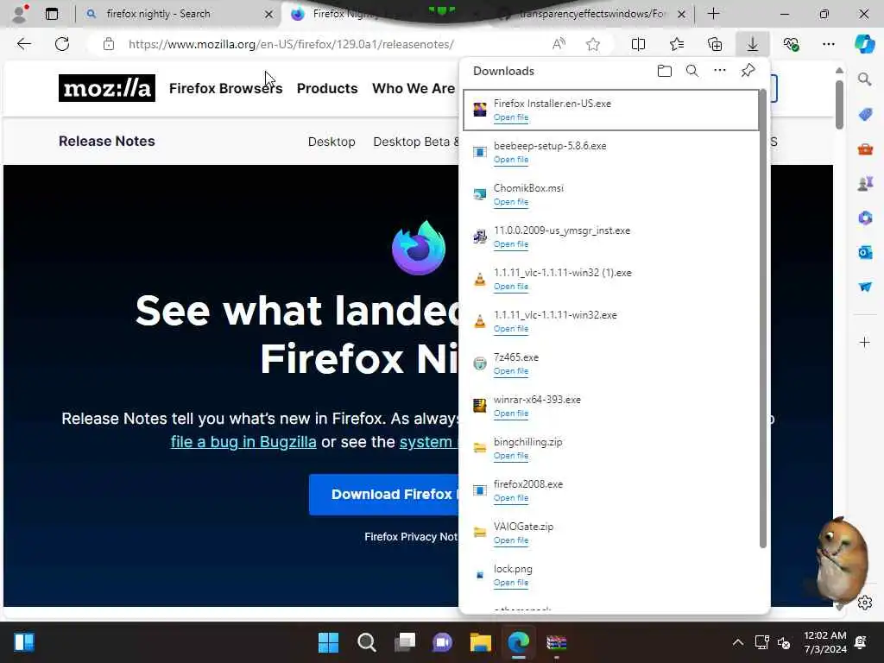Reload the page with refresh icon
Viewport: 884px width, 663px height.
(62, 44)
